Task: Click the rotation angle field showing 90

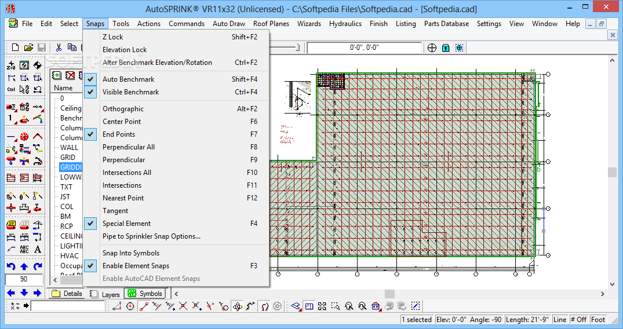Action: click(x=24, y=279)
